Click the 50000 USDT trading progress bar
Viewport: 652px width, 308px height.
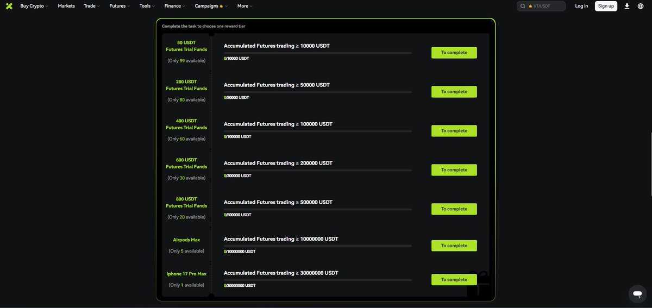pyautogui.click(x=318, y=92)
